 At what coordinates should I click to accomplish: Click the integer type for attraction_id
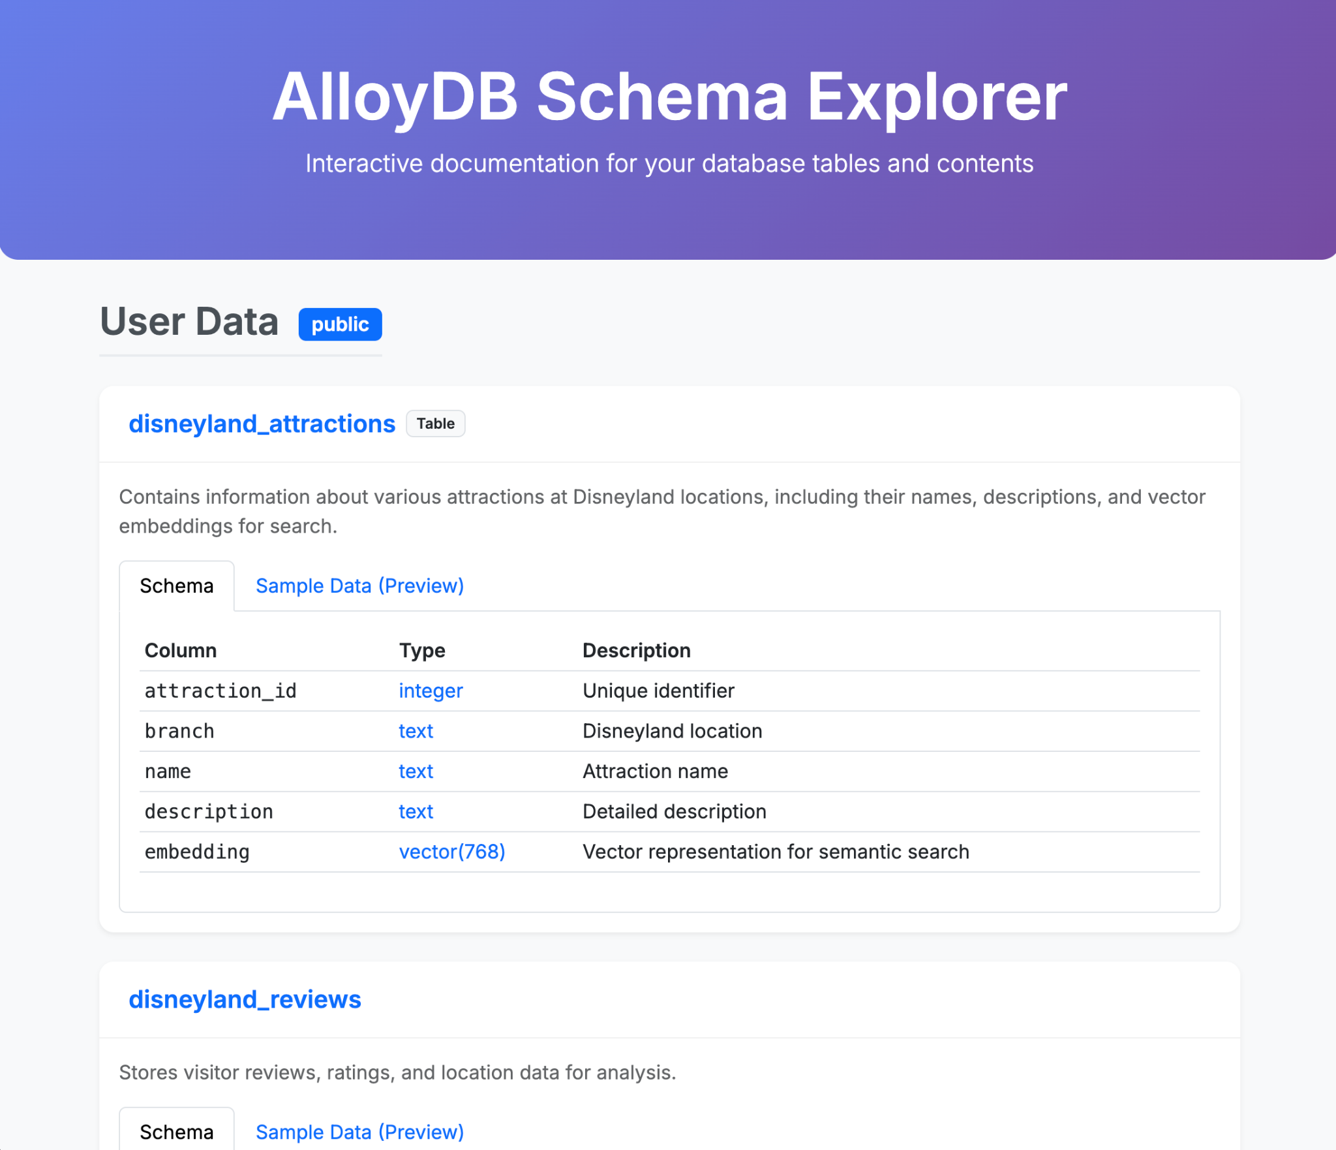tap(431, 691)
